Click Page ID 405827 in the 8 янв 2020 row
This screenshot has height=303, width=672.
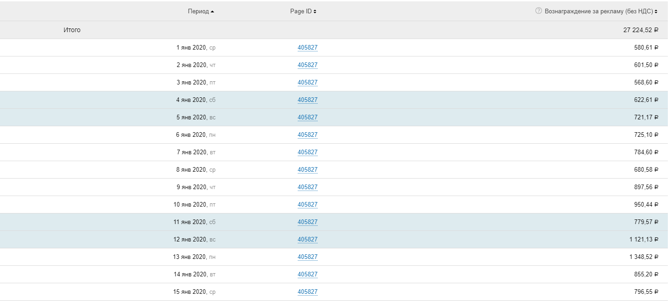coord(308,170)
